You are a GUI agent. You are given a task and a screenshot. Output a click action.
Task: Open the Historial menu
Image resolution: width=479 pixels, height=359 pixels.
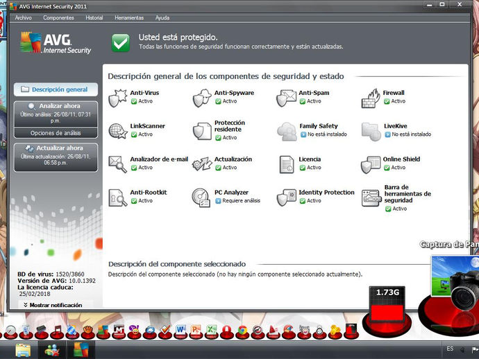94,18
